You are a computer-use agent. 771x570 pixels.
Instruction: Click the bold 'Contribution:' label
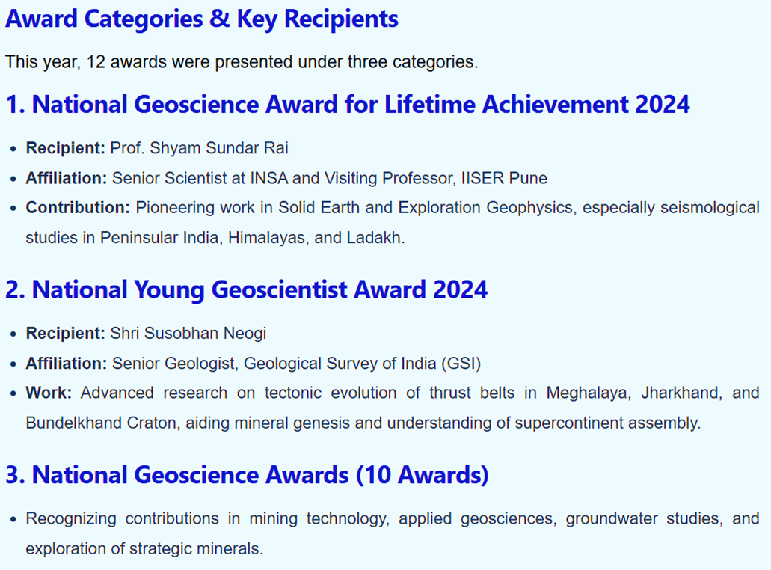[x=78, y=207]
